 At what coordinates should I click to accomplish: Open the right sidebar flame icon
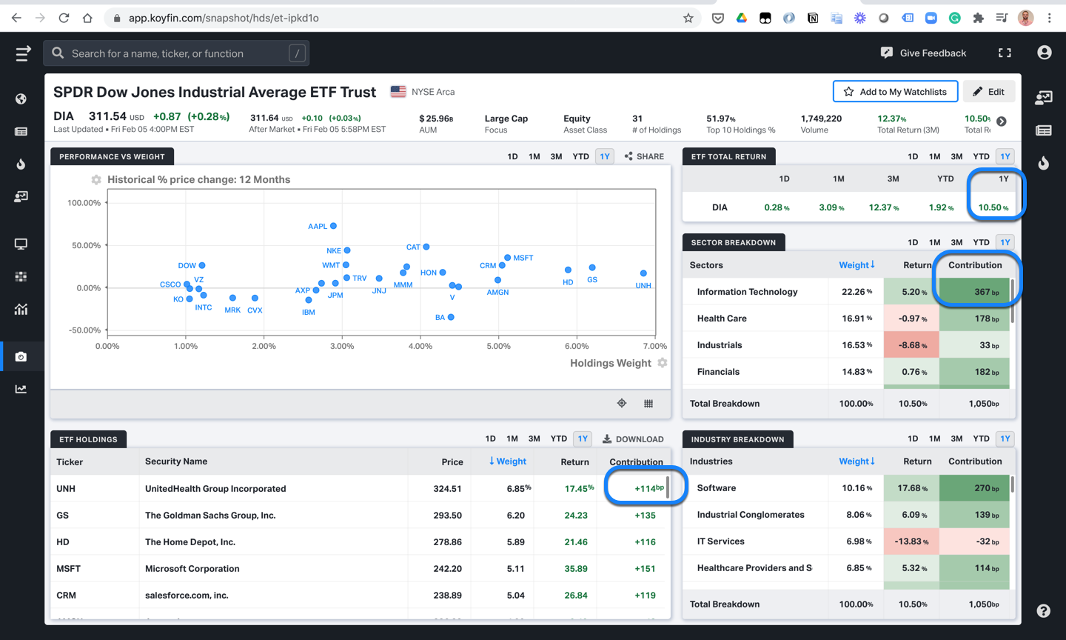pos(1044,162)
